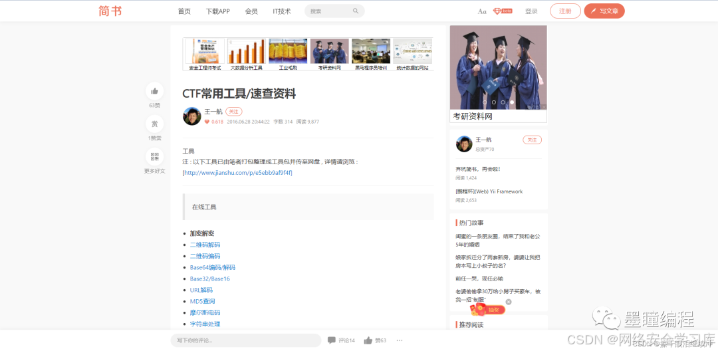Click the 简书 logo
Image resolution: width=718 pixels, height=351 pixels.
click(110, 11)
